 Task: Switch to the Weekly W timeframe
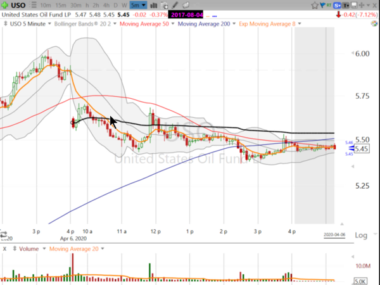coord(124,5)
